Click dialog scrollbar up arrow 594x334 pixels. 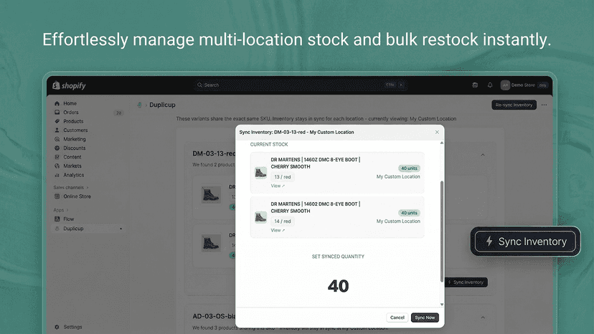click(x=442, y=143)
